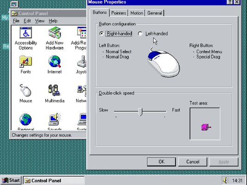247x185 pixels.
Task: Click the Sounds icon
Action: [54, 119]
